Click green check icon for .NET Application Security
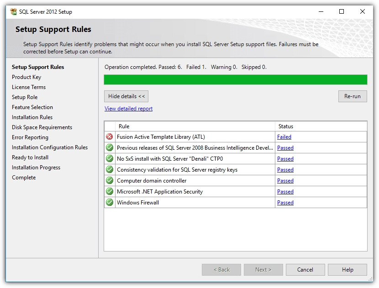Image resolution: width=379 pixels, height=288 pixels. (110, 191)
